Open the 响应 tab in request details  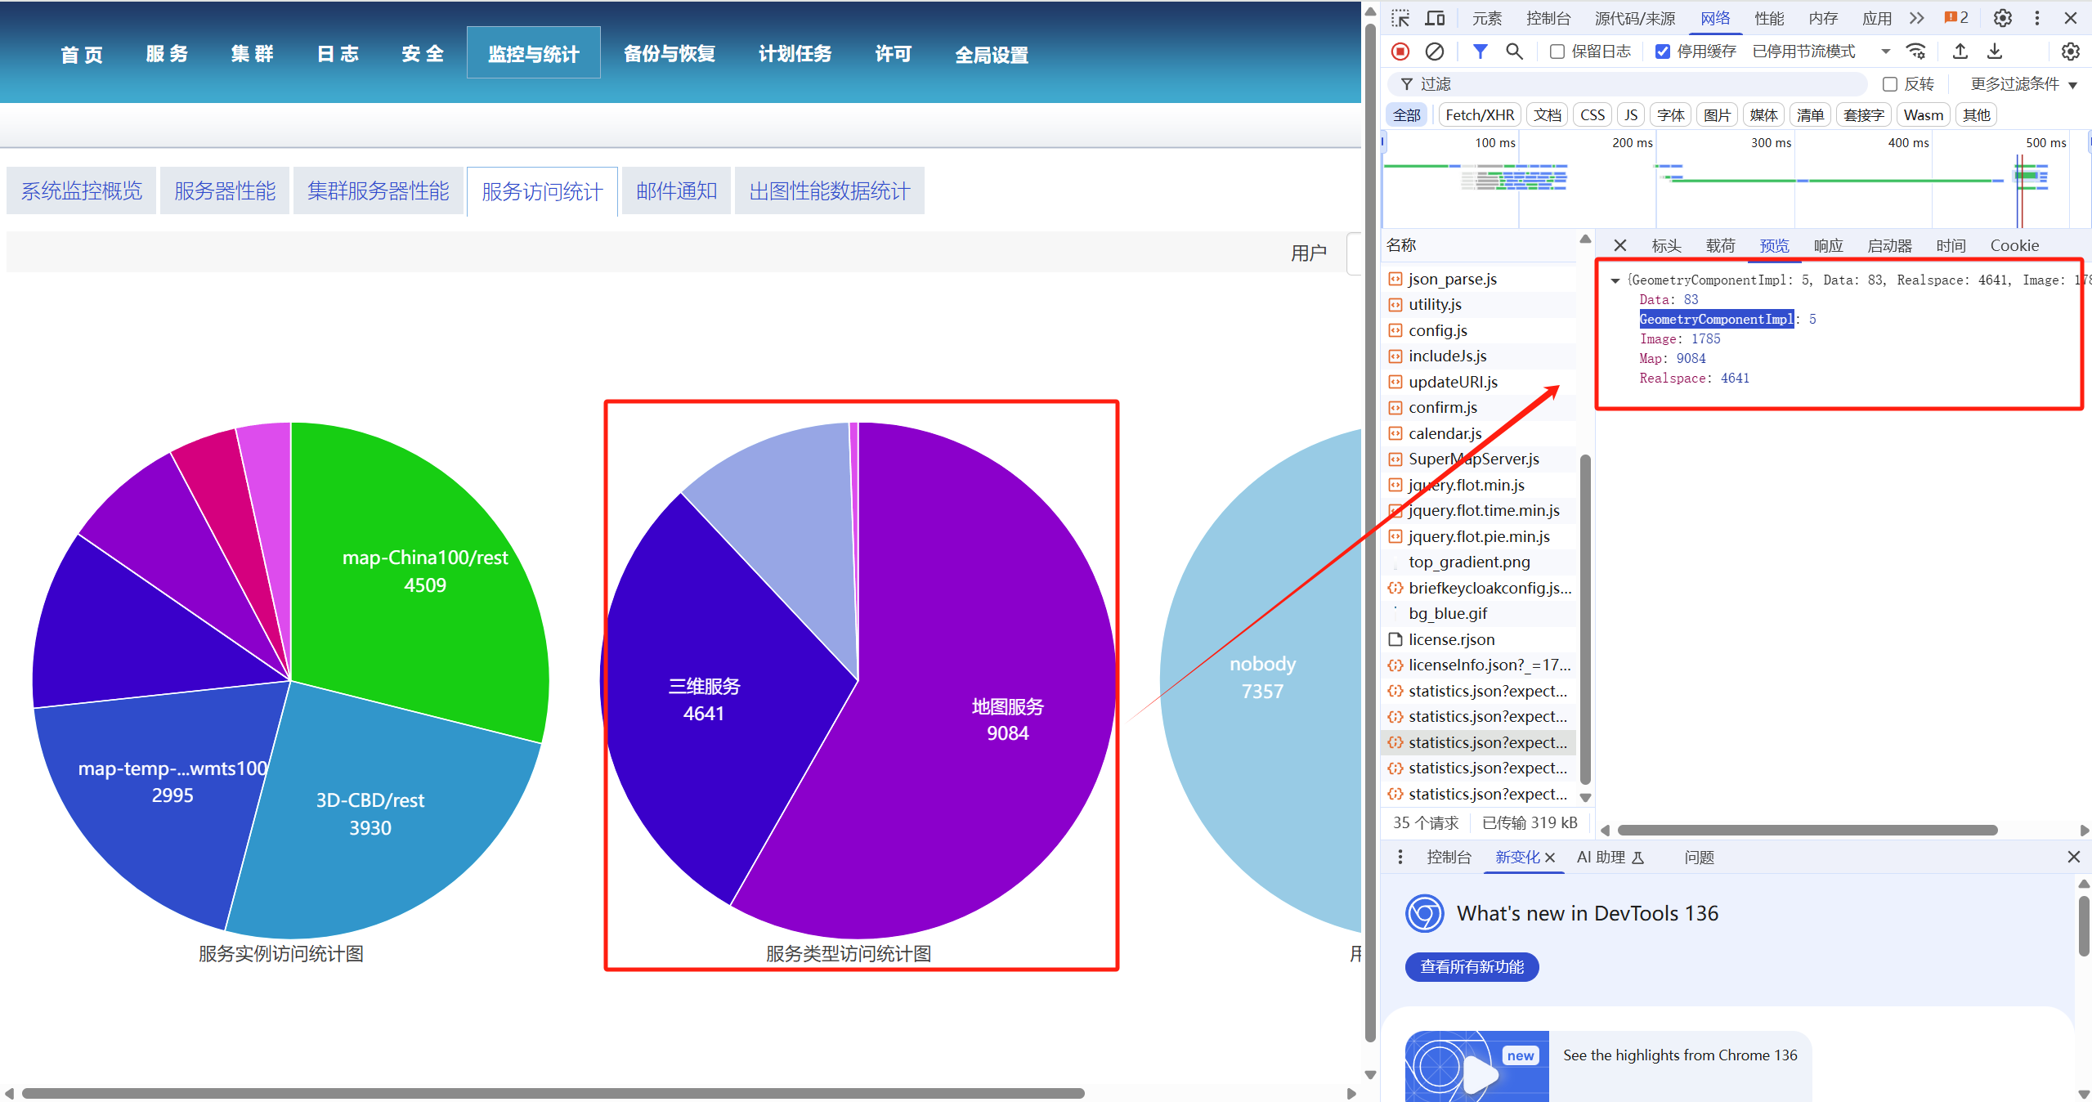point(1828,245)
